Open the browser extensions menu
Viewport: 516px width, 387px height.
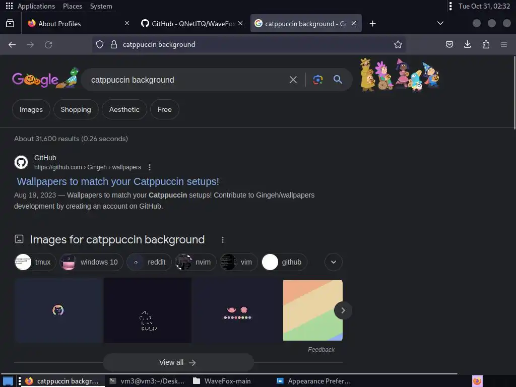486,44
